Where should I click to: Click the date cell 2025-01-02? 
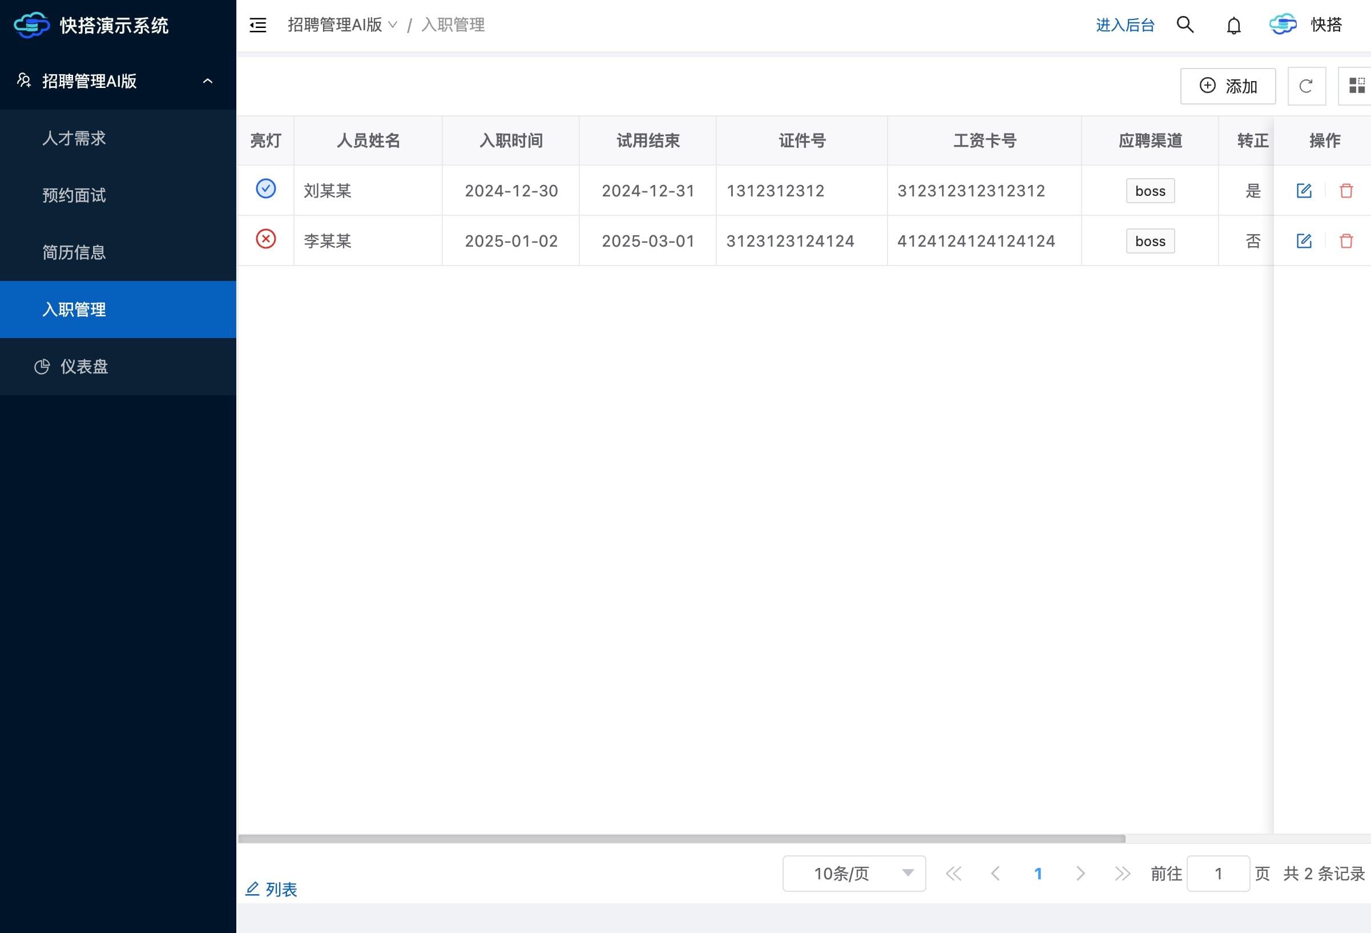pyautogui.click(x=511, y=241)
